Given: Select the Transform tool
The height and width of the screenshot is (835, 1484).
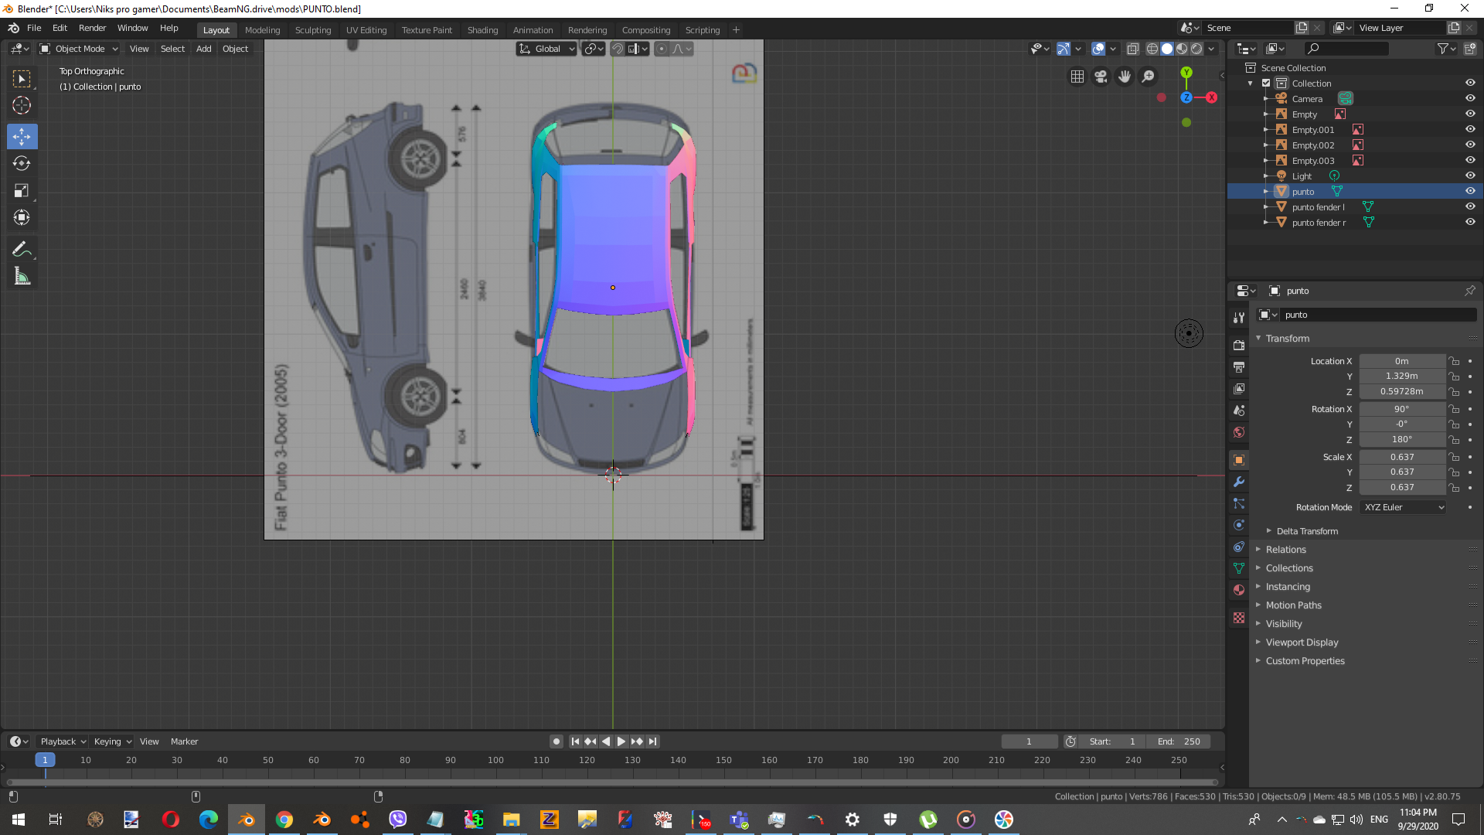Looking at the screenshot, I should click(x=22, y=218).
